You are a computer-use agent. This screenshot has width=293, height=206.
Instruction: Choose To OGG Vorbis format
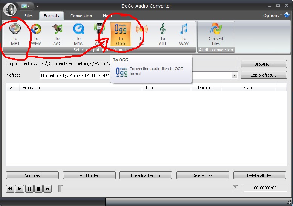click(x=121, y=34)
